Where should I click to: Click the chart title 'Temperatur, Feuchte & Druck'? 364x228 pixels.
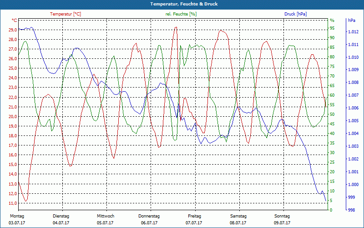pyautogui.click(x=184, y=4)
